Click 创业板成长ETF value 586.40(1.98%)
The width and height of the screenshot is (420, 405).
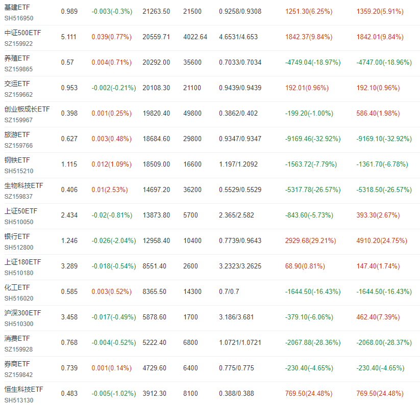(378, 113)
